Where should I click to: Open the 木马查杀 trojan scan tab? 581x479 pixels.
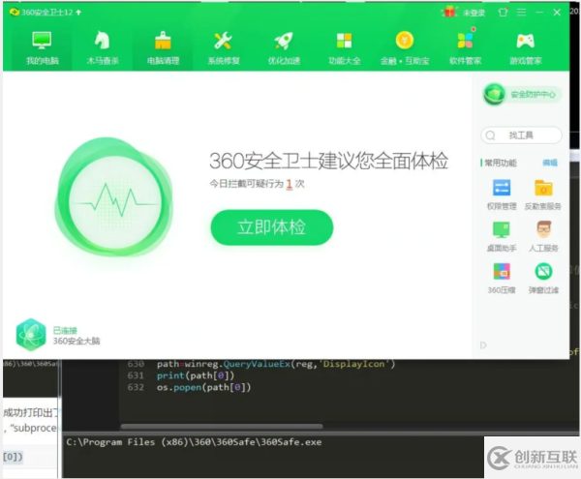(103, 48)
